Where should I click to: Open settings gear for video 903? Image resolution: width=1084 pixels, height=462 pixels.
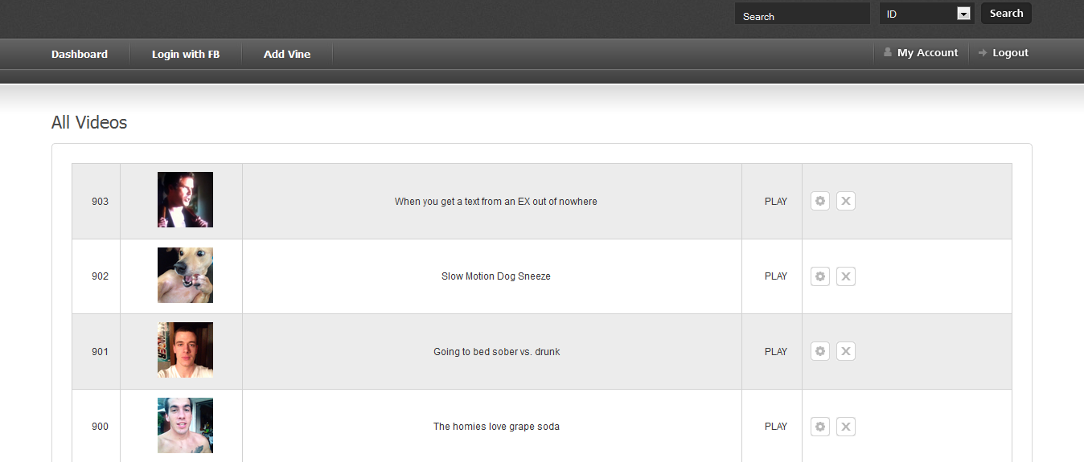click(x=820, y=201)
